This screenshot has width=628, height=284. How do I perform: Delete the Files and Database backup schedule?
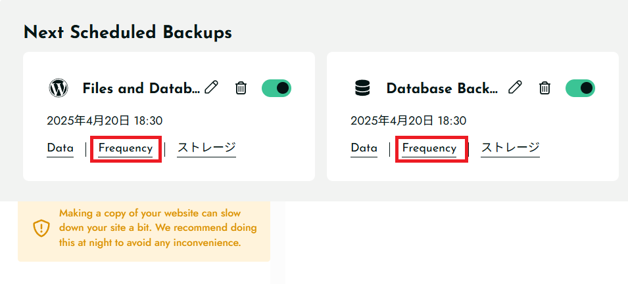click(241, 87)
